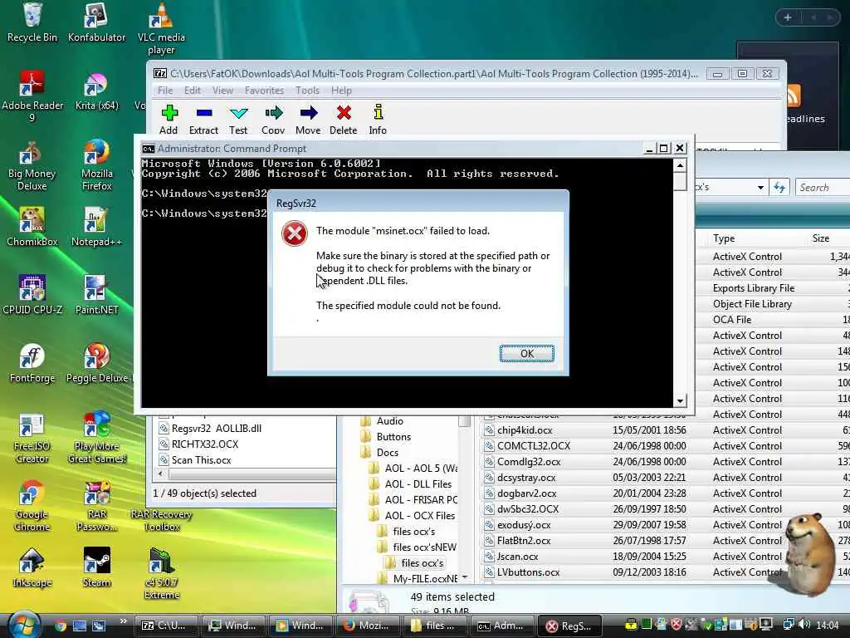Select the c4 5.0.7 Extreme desktop icon
The width and height of the screenshot is (850, 638).
point(161,574)
